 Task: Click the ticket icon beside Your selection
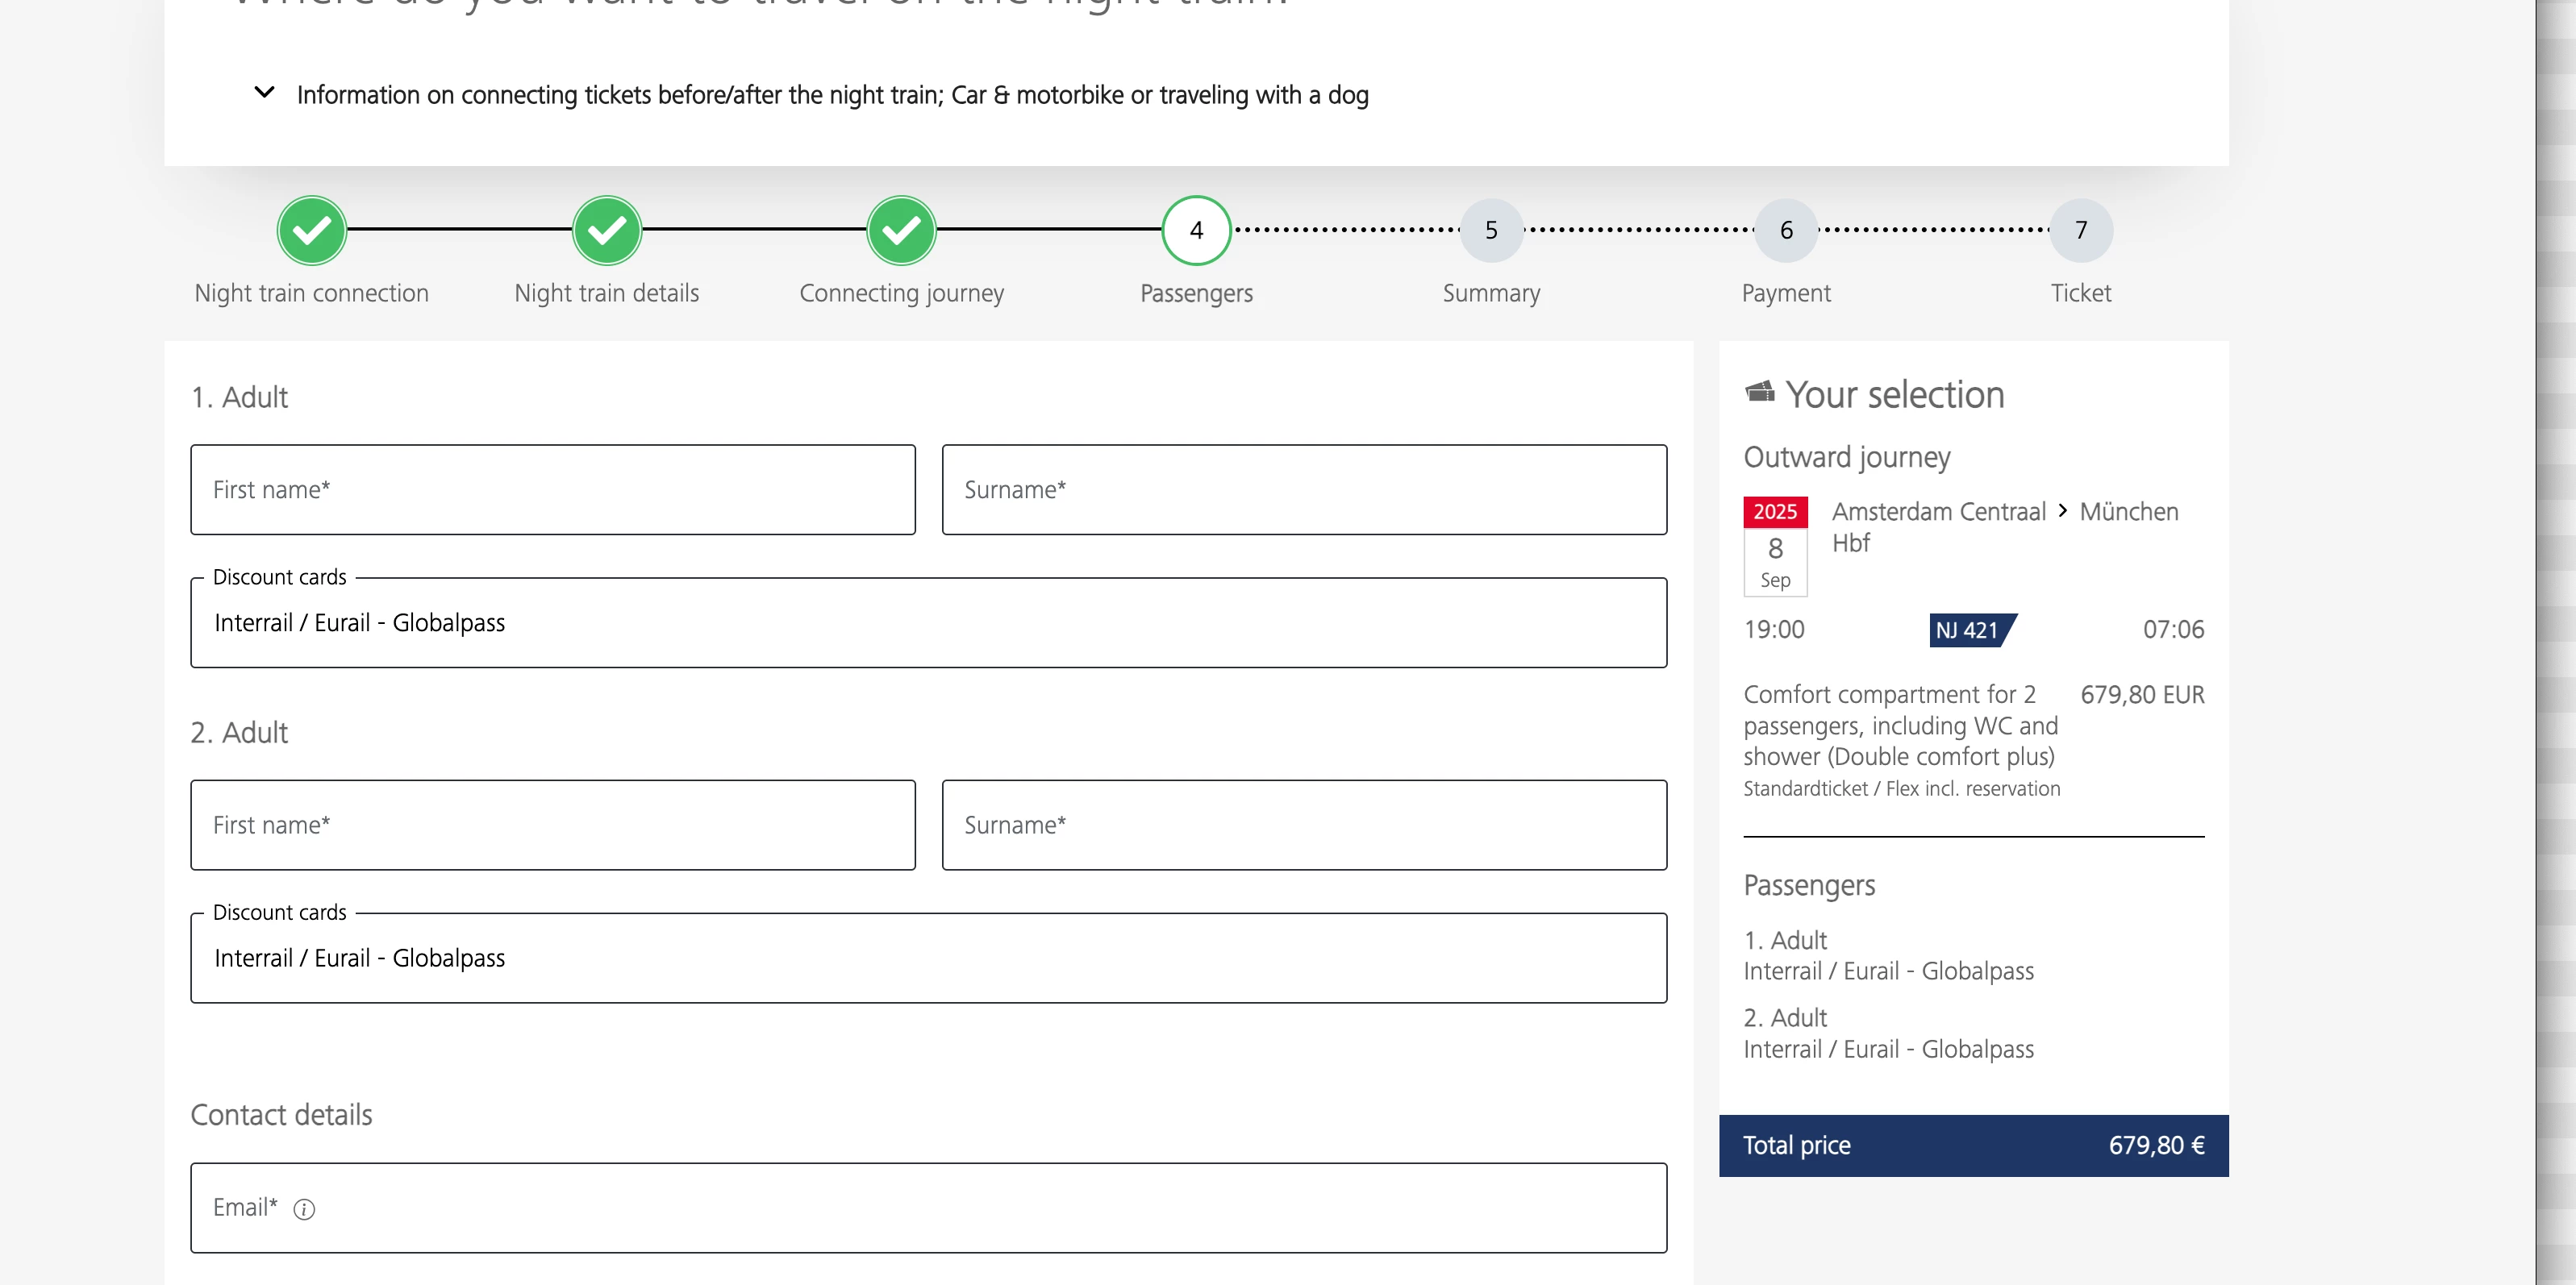pyautogui.click(x=1759, y=391)
